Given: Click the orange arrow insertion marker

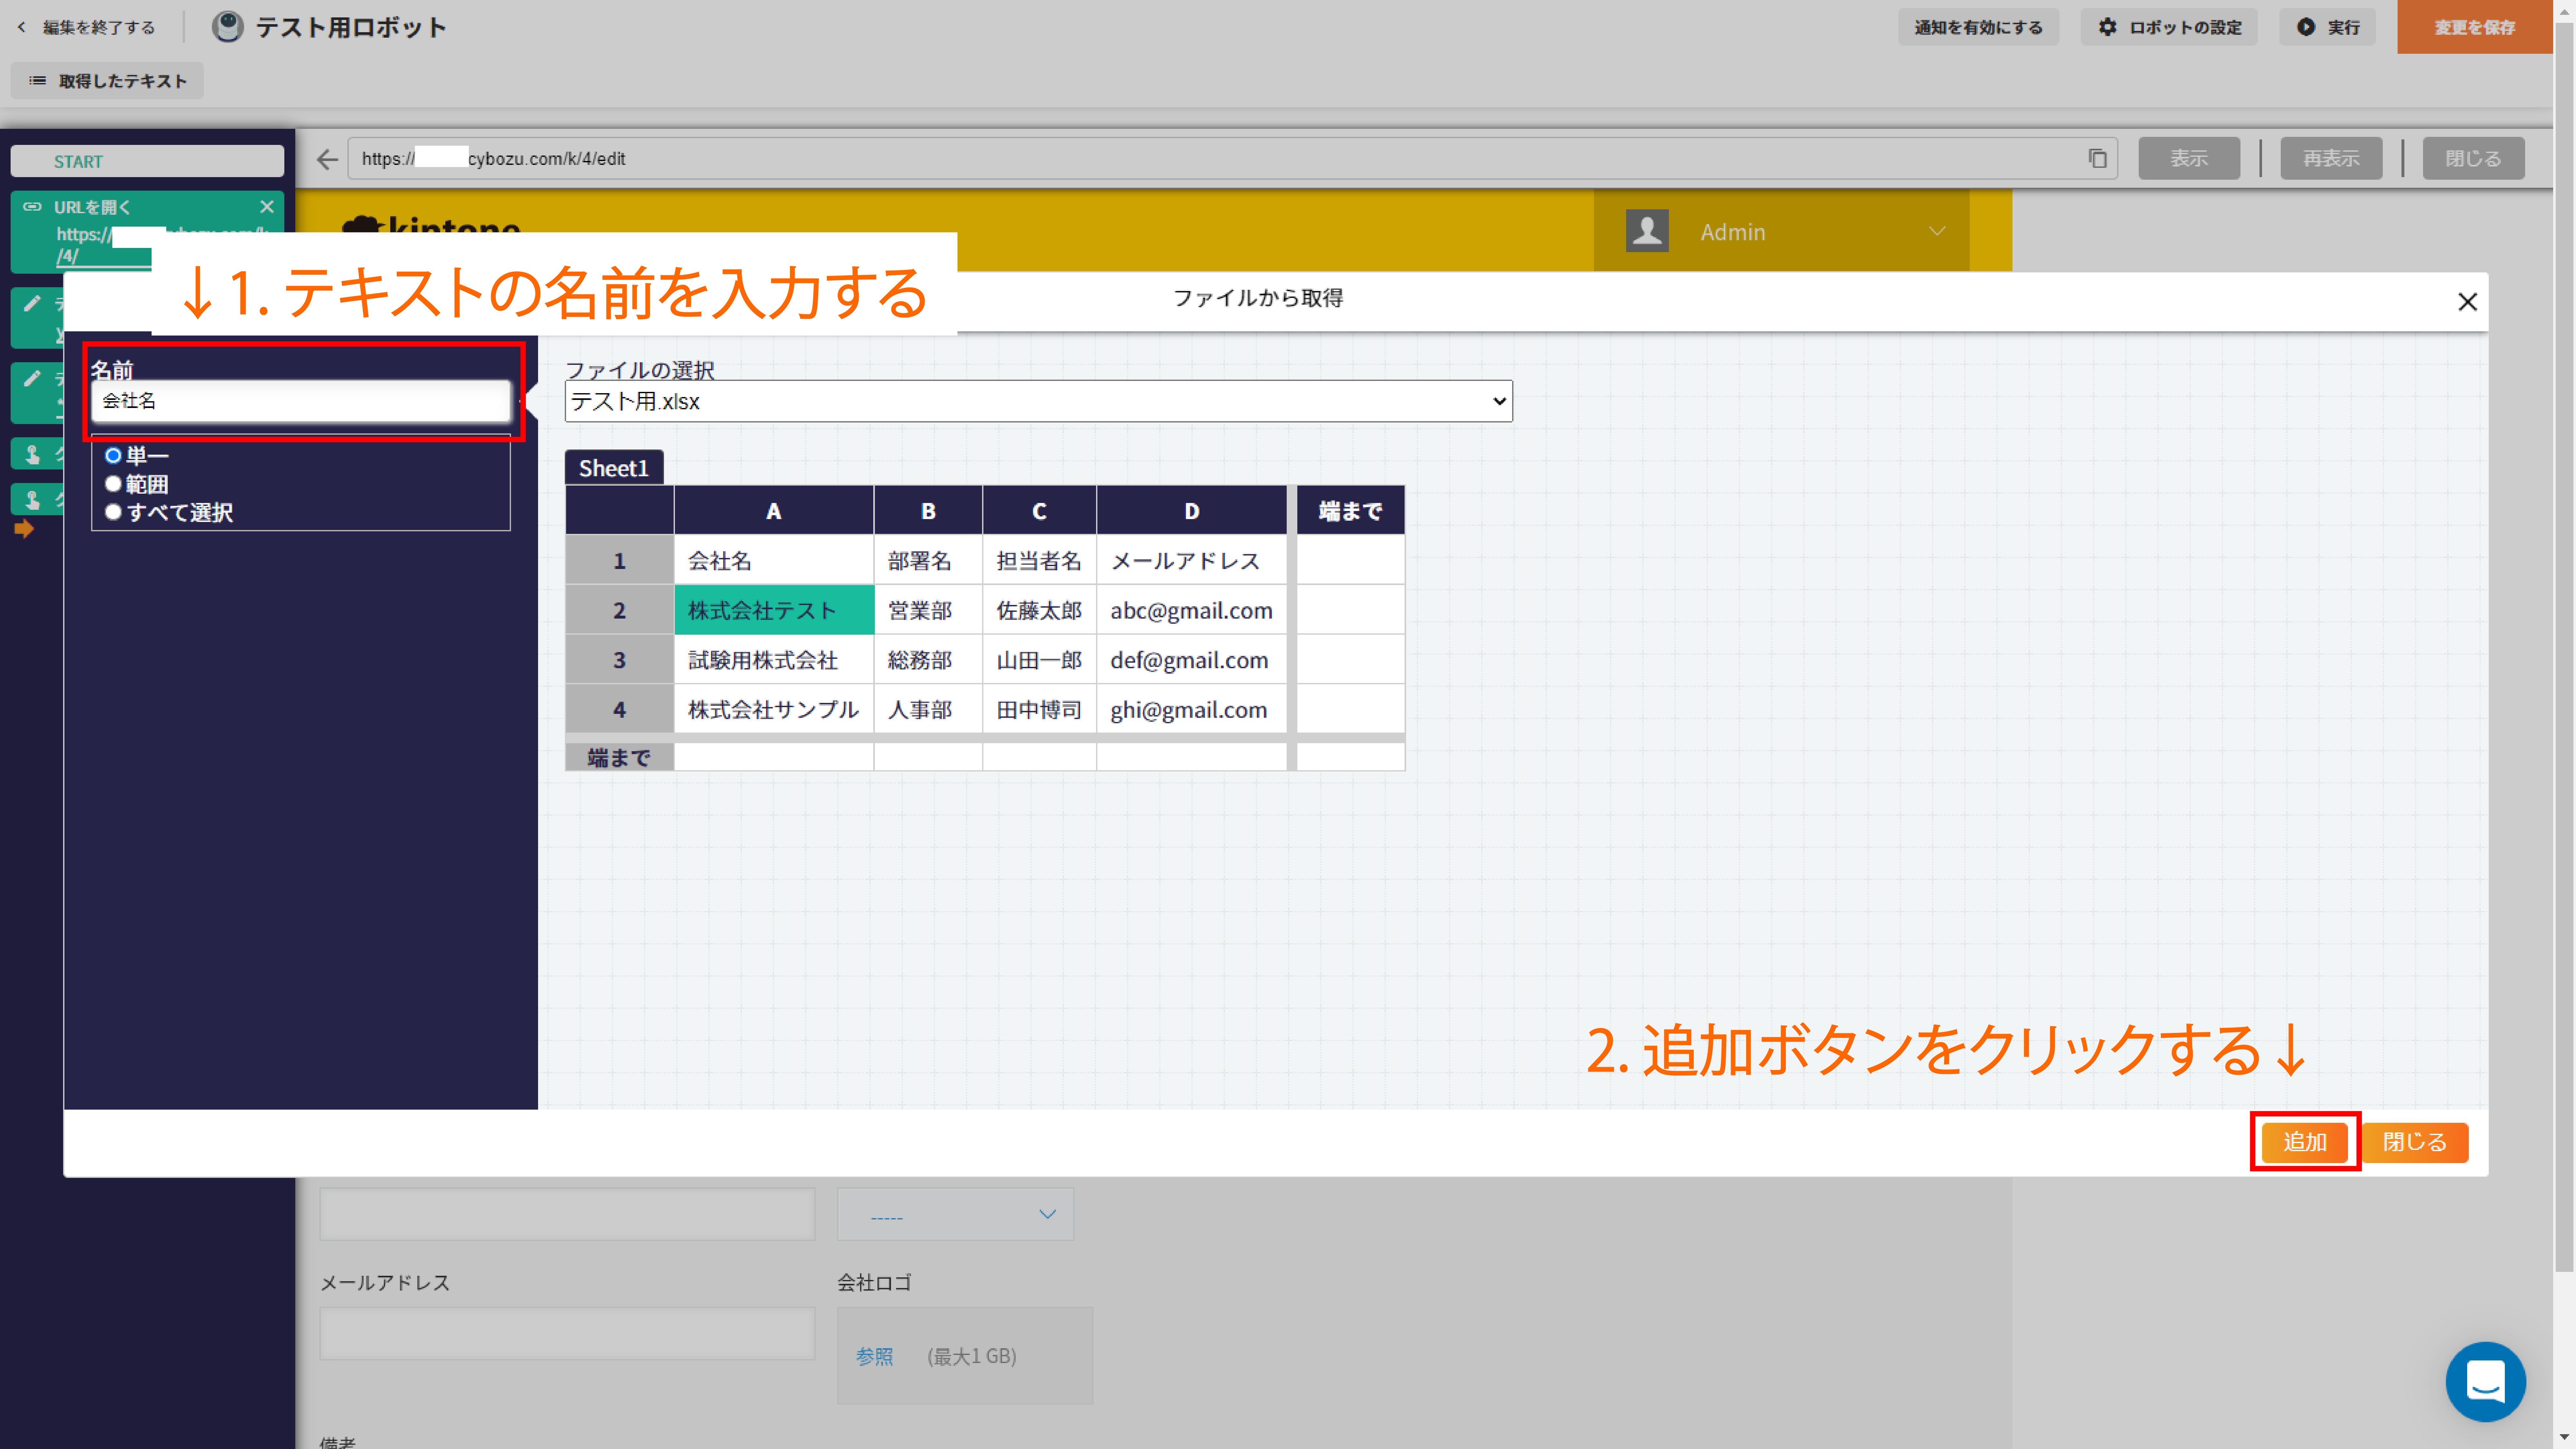Looking at the screenshot, I should pyautogui.click(x=24, y=529).
